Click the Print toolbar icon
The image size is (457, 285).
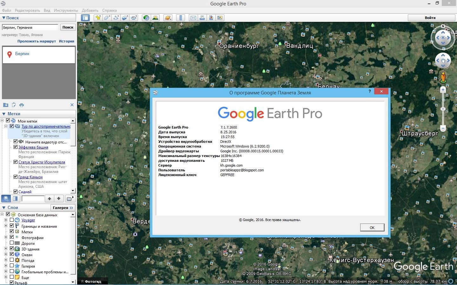point(202,18)
